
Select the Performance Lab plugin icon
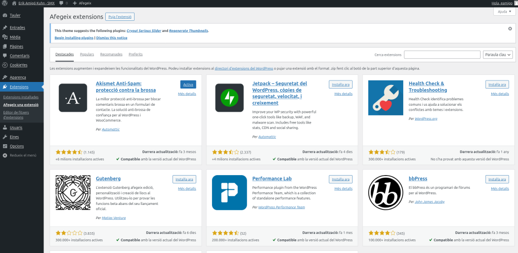point(230,192)
